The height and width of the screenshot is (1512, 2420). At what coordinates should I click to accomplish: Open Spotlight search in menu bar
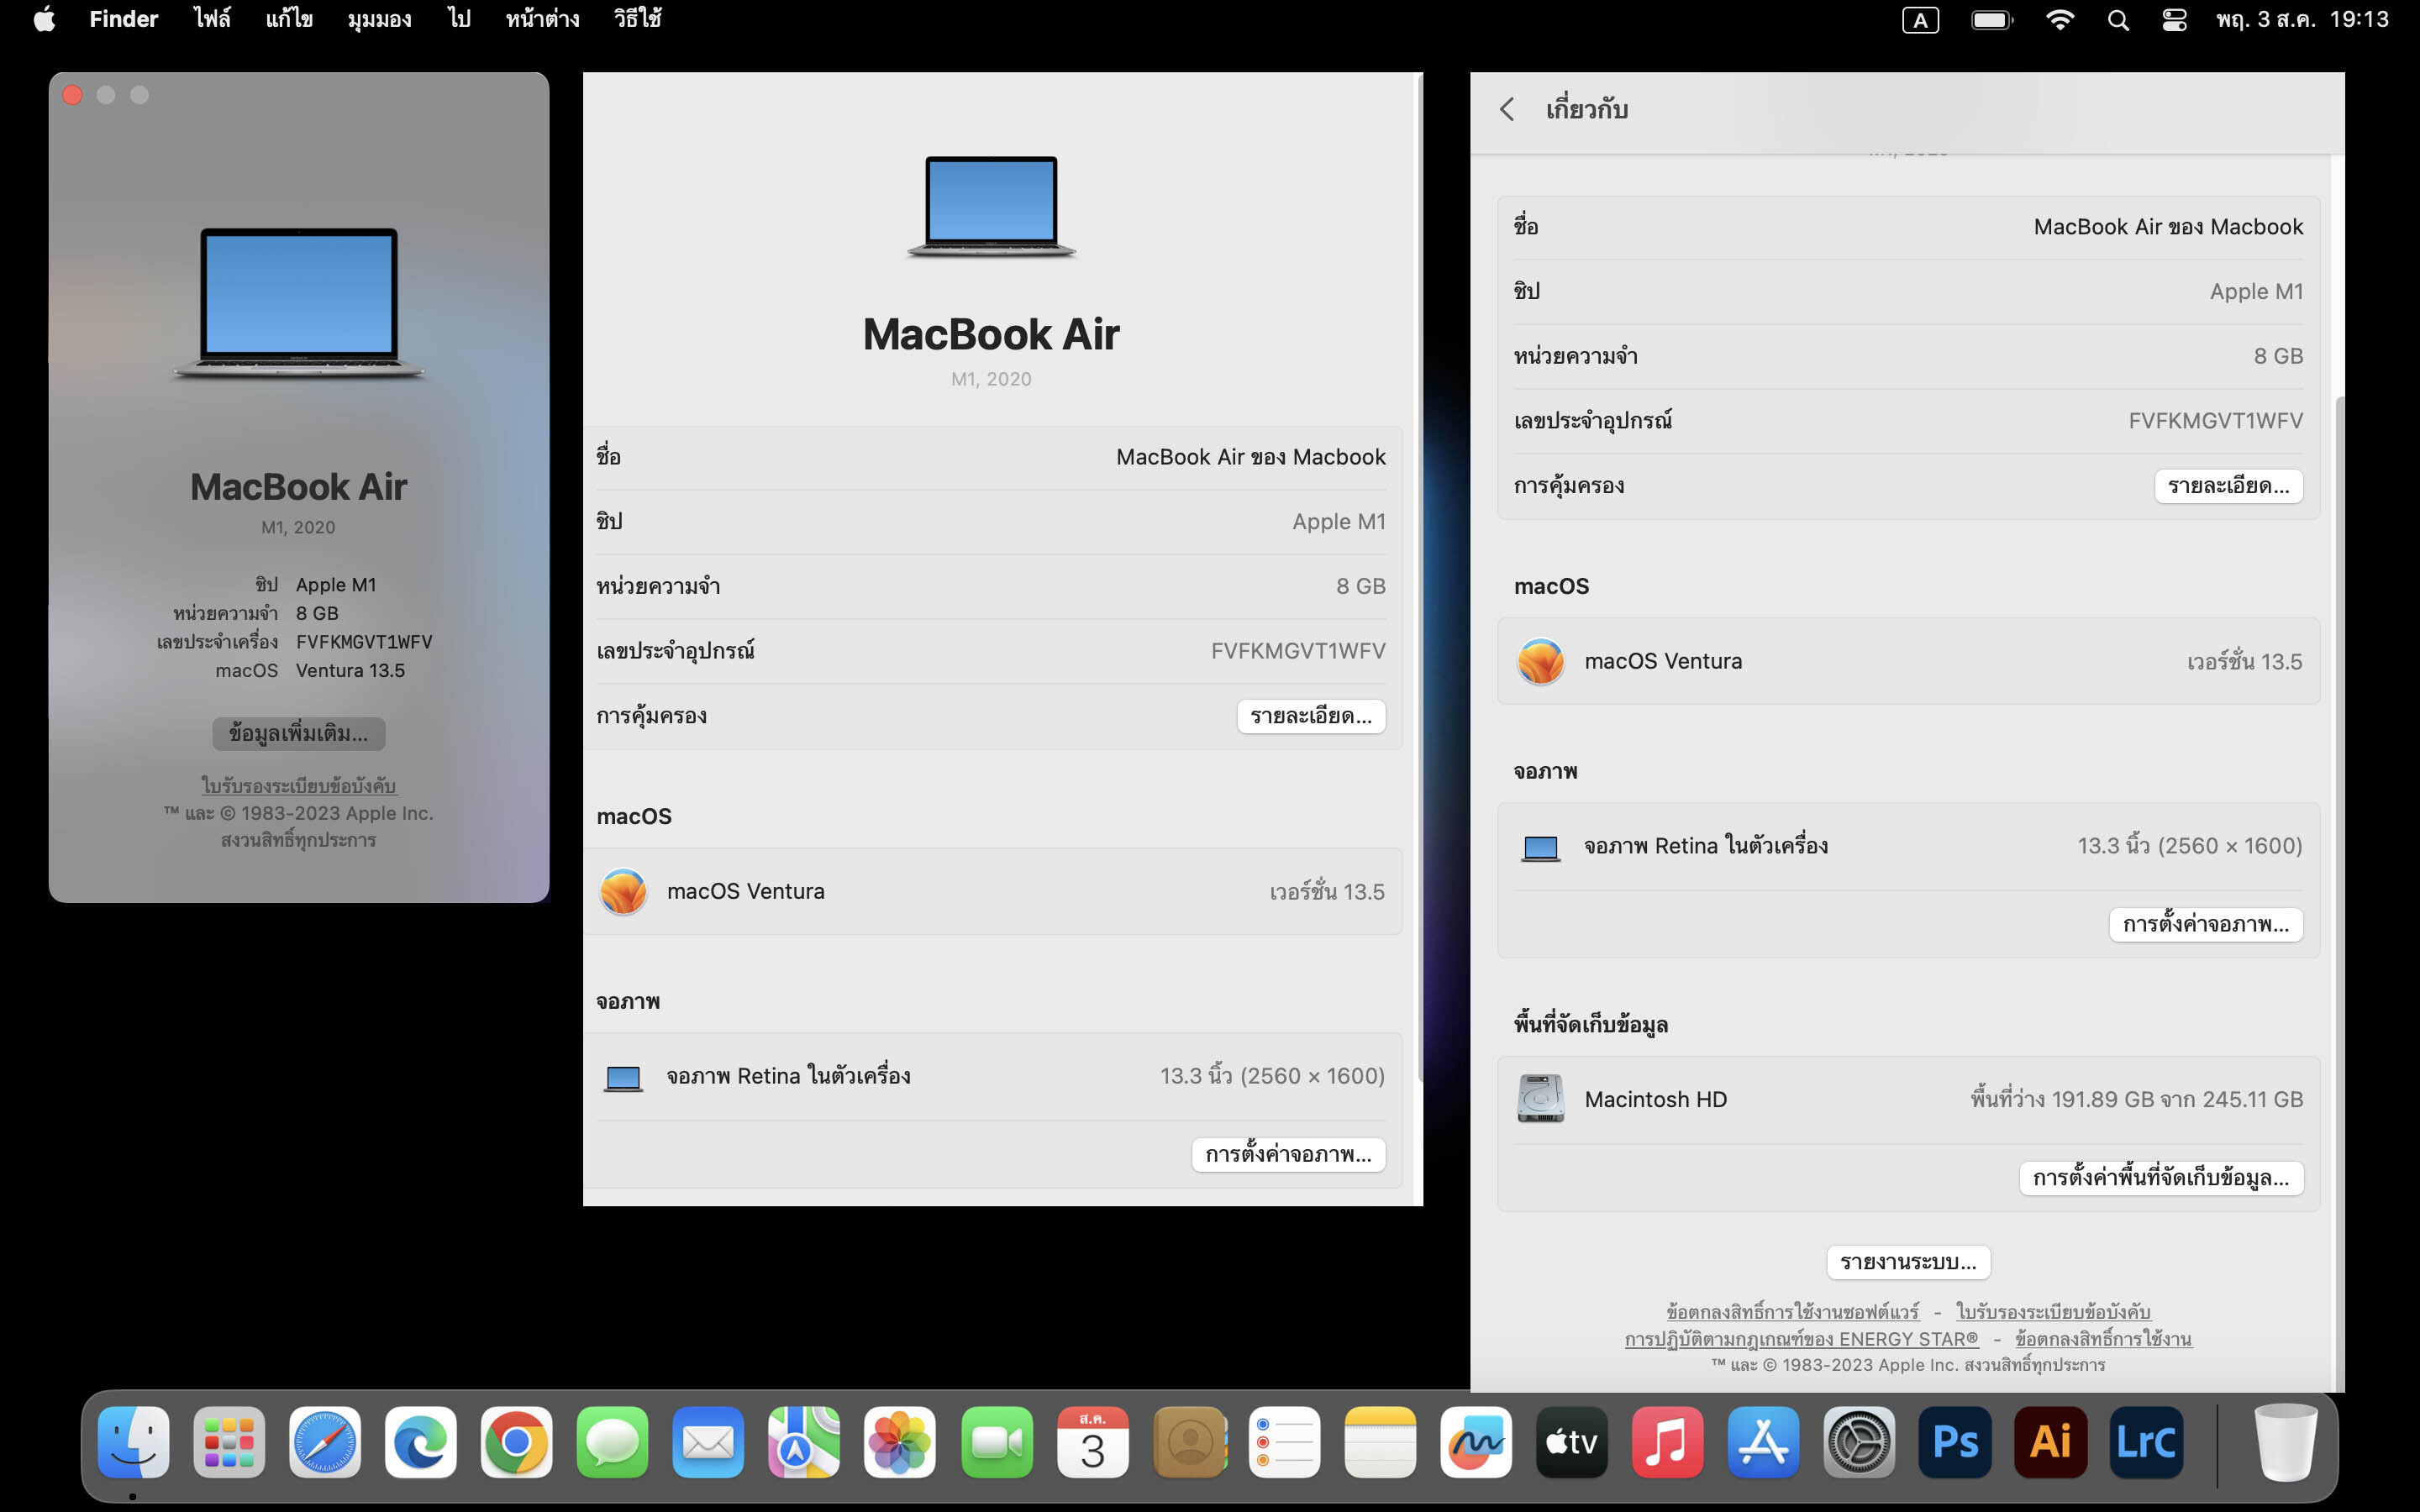pyautogui.click(x=2117, y=20)
